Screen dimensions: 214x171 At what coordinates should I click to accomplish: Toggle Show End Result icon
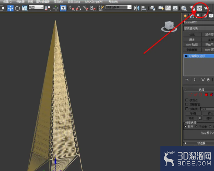point(195,80)
